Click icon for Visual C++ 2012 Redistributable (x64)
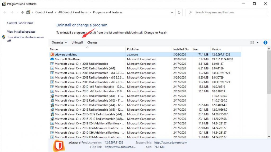271x152 pixels. (x=52, y=96)
